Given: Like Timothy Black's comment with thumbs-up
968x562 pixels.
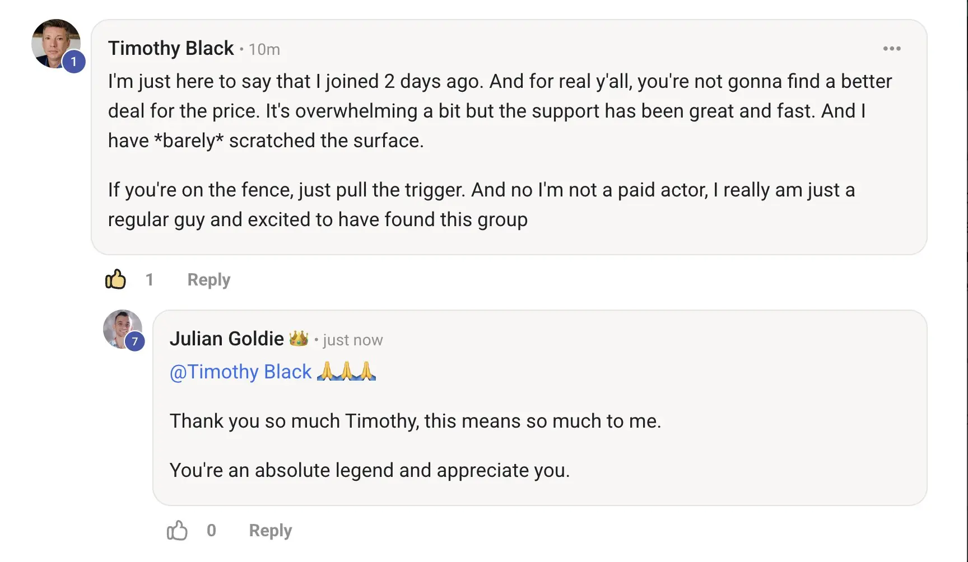Looking at the screenshot, I should (115, 279).
